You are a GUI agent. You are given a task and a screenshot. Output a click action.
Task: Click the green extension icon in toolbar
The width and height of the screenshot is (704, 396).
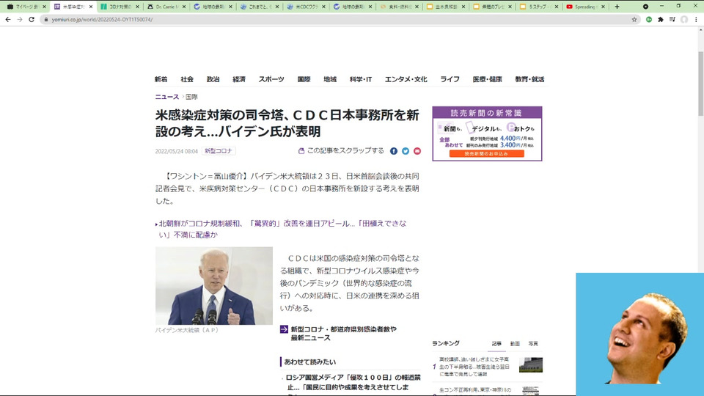click(x=649, y=19)
